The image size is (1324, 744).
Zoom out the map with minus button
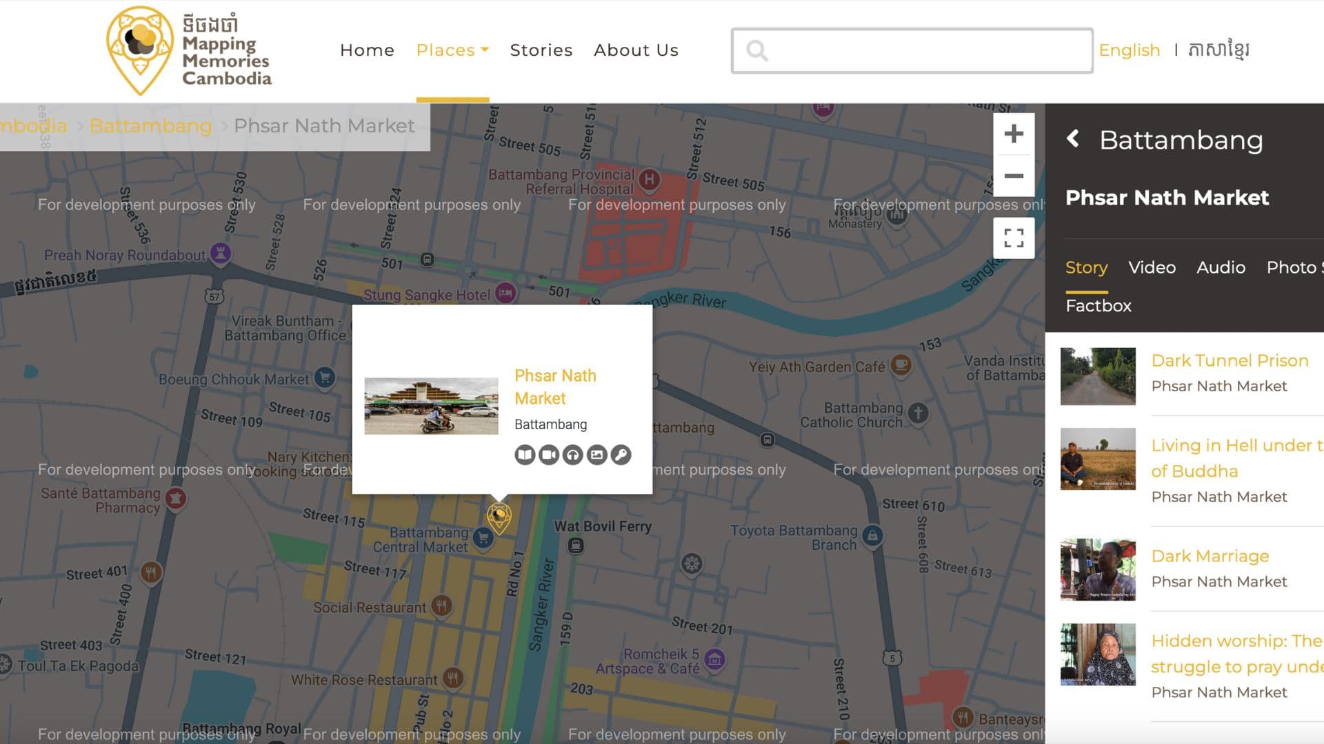tap(1013, 176)
